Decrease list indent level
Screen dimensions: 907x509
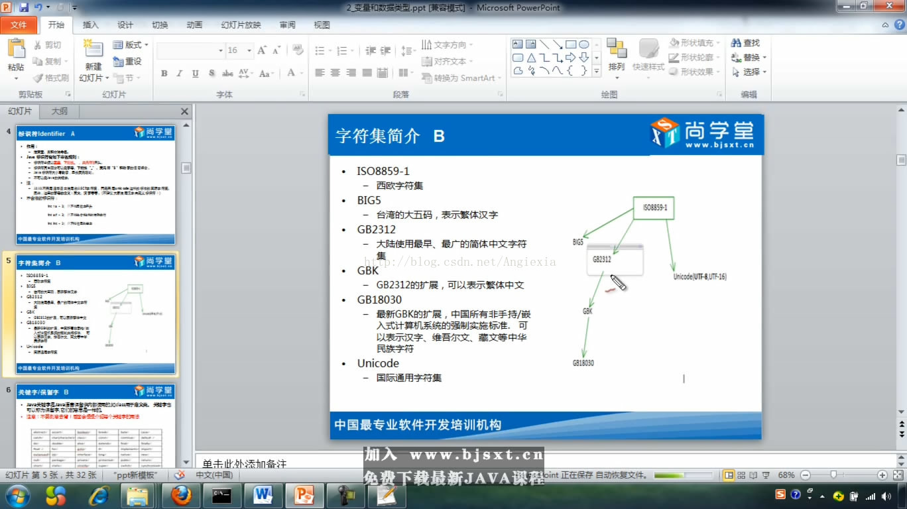(x=370, y=50)
